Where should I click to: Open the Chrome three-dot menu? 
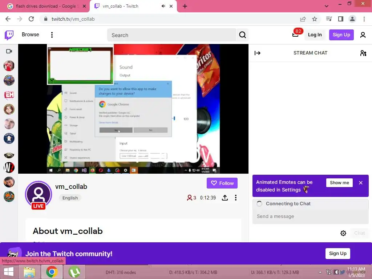click(x=364, y=19)
